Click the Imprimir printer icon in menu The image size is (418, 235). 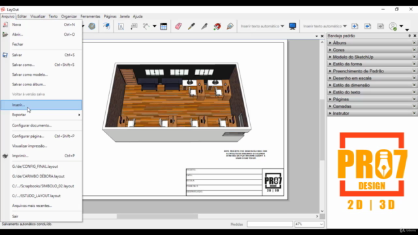point(5,155)
